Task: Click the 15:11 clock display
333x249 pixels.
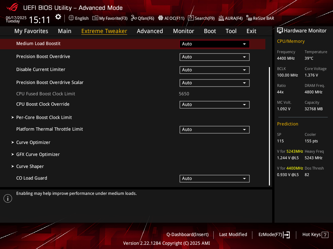Action: click(x=39, y=20)
